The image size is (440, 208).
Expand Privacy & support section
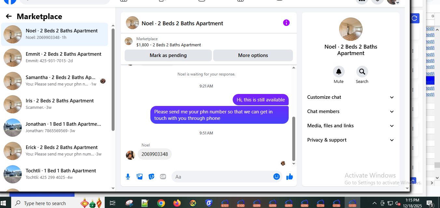[x=351, y=140]
